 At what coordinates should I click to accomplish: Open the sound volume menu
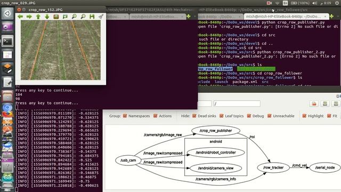tap(314, 3)
